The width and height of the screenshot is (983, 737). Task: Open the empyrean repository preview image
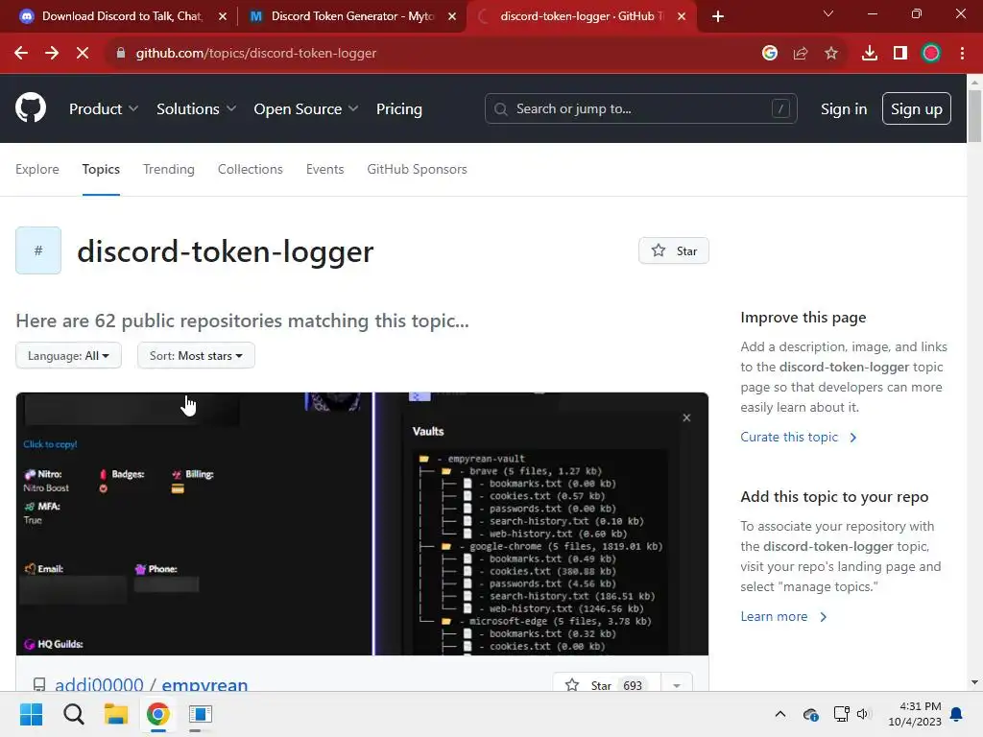[x=362, y=524]
